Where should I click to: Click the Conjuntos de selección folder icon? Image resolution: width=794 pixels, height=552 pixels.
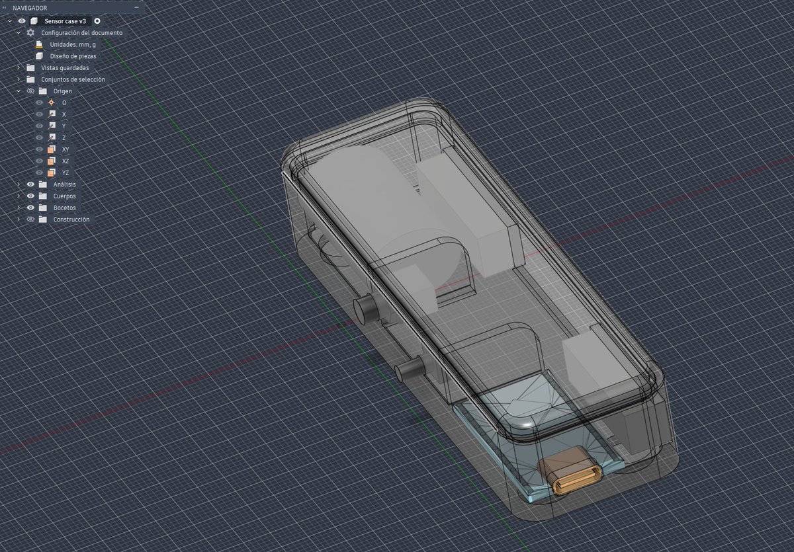coord(30,79)
